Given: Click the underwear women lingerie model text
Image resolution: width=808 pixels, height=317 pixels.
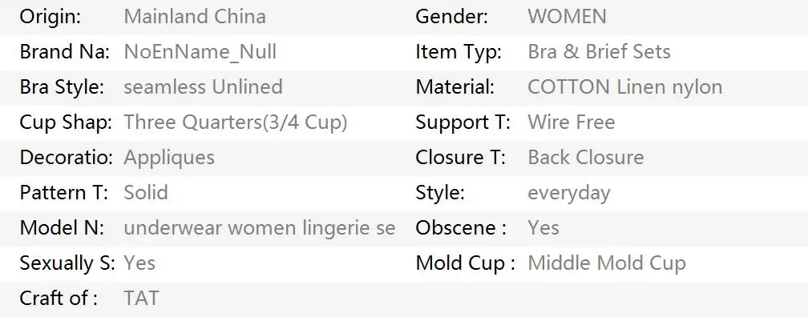Looking at the screenshot, I should click(x=260, y=228).
